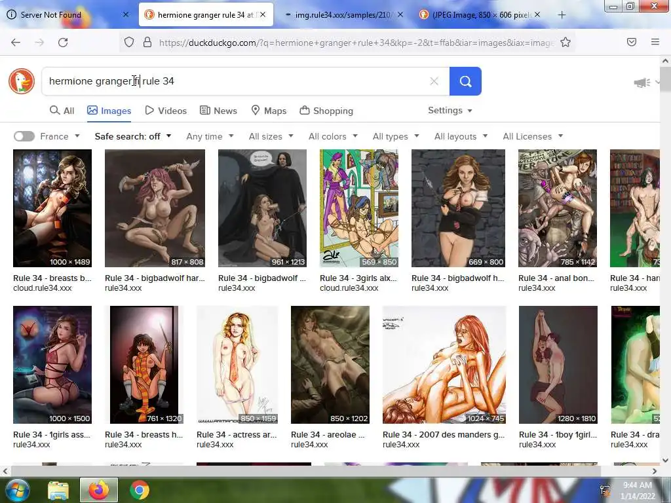Open the Any time filter dropdown
Image resolution: width=671 pixels, height=503 pixels.
[x=210, y=136]
